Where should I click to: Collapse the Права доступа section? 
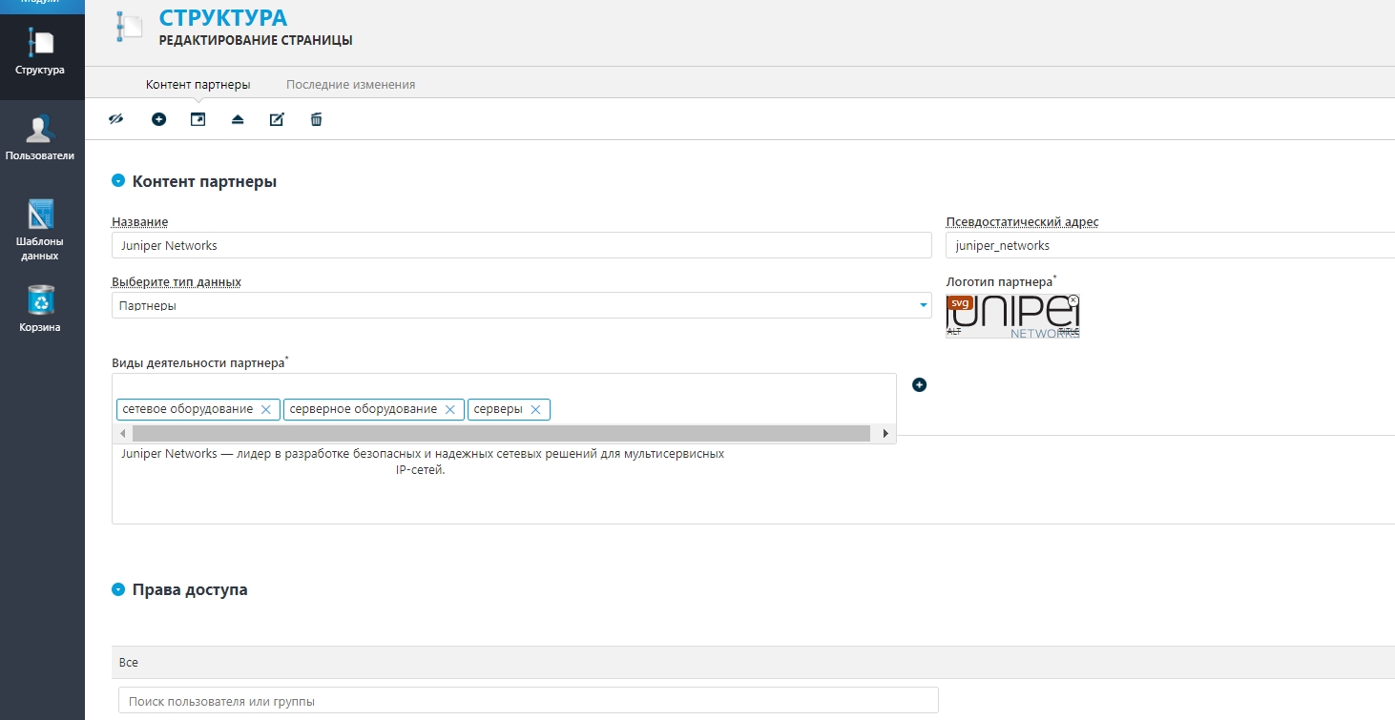(x=118, y=589)
